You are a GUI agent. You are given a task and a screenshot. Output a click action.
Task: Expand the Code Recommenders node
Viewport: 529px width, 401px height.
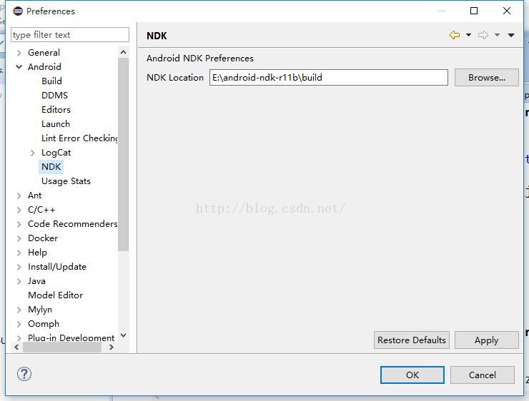19,224
